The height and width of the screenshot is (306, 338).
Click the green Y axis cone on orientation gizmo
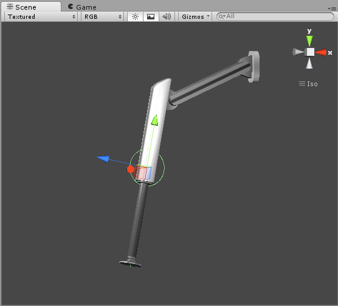tap(309, 41)
